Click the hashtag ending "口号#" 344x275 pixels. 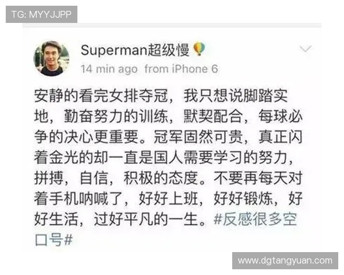point(53,239)
